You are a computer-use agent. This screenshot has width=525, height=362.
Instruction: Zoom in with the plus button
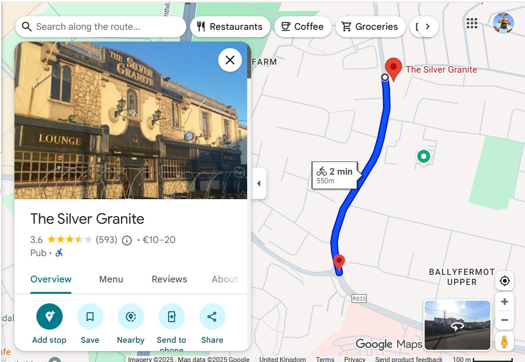504,302
